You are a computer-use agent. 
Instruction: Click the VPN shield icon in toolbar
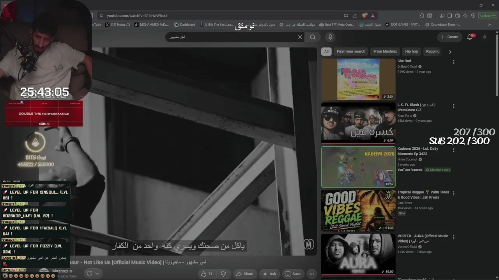pyautogui.click(x=473, y=16)
